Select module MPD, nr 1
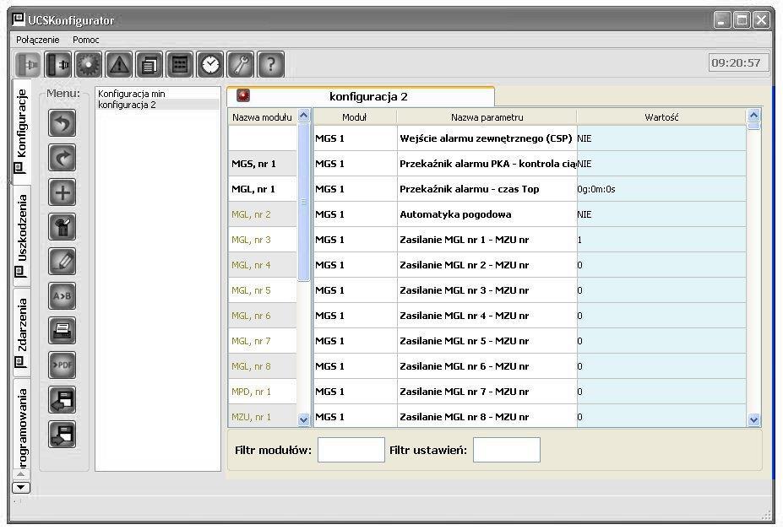 click(262, 392)
